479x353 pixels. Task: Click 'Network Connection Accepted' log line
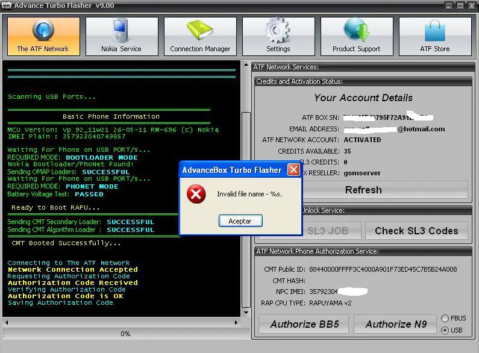click(x=73, y=270)
